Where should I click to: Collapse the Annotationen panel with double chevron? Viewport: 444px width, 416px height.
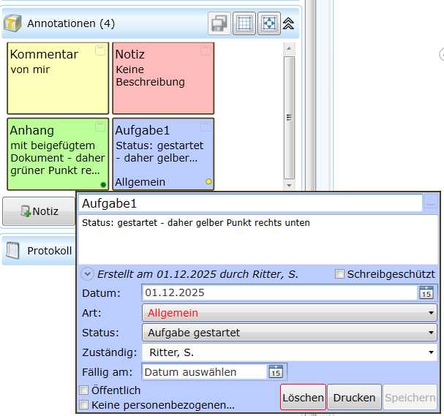(x=288, y=23)
